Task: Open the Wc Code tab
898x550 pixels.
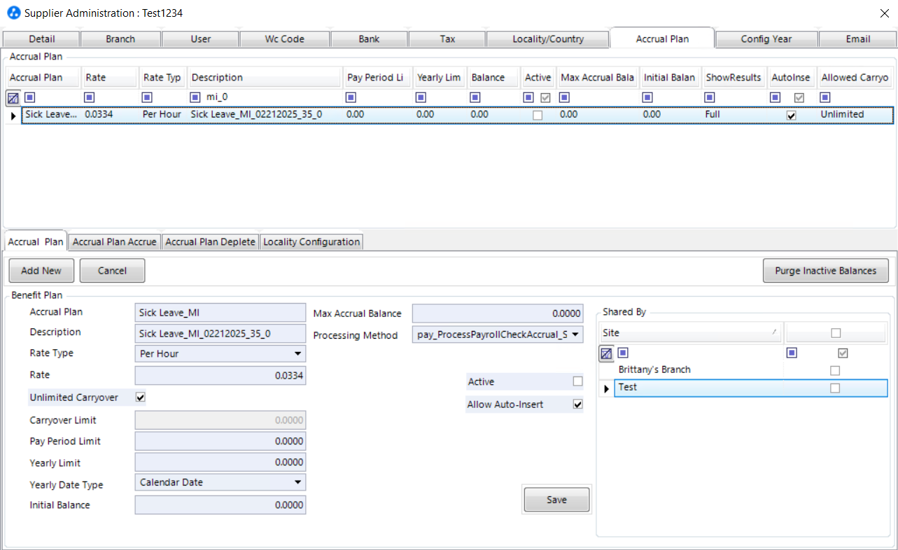Action: (284, 38)
